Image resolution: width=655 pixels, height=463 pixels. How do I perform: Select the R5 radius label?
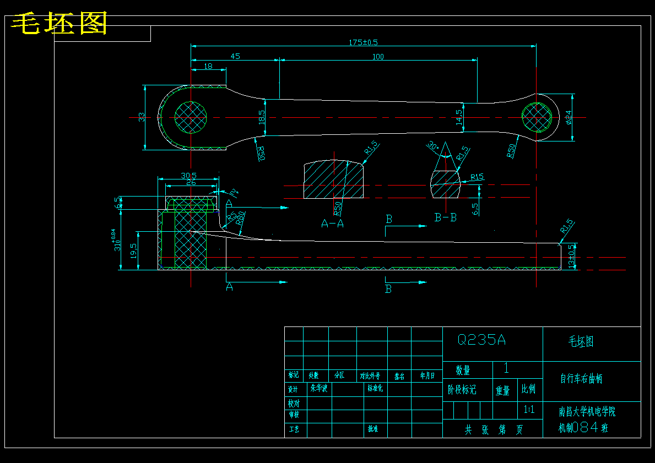[x=231, y=216]
